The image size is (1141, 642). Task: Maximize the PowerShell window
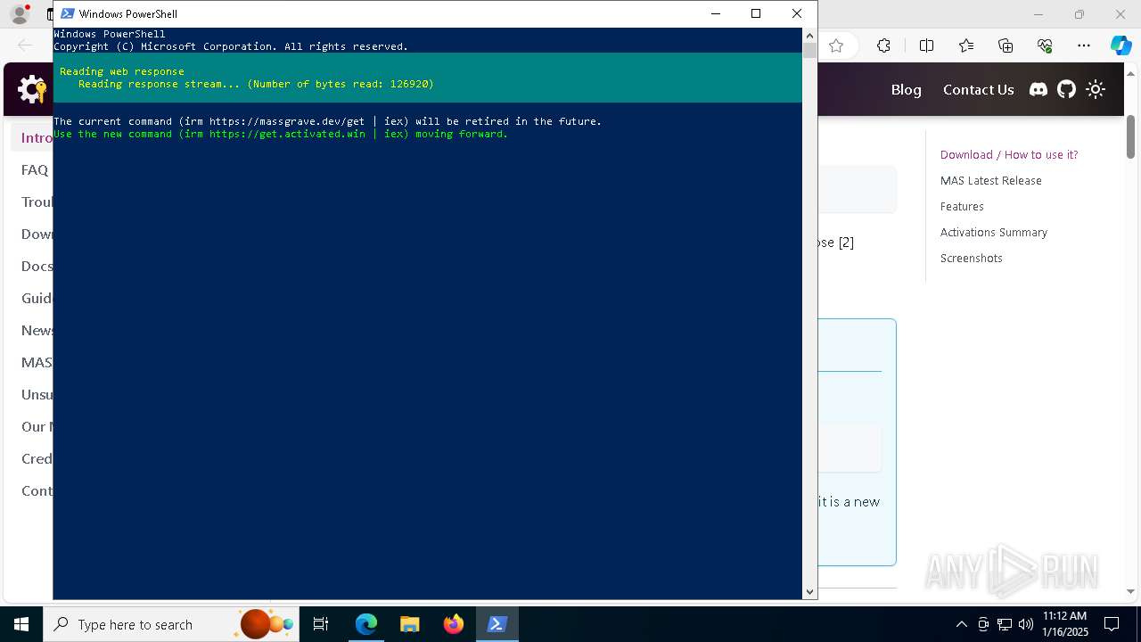(x=756, y=13)
